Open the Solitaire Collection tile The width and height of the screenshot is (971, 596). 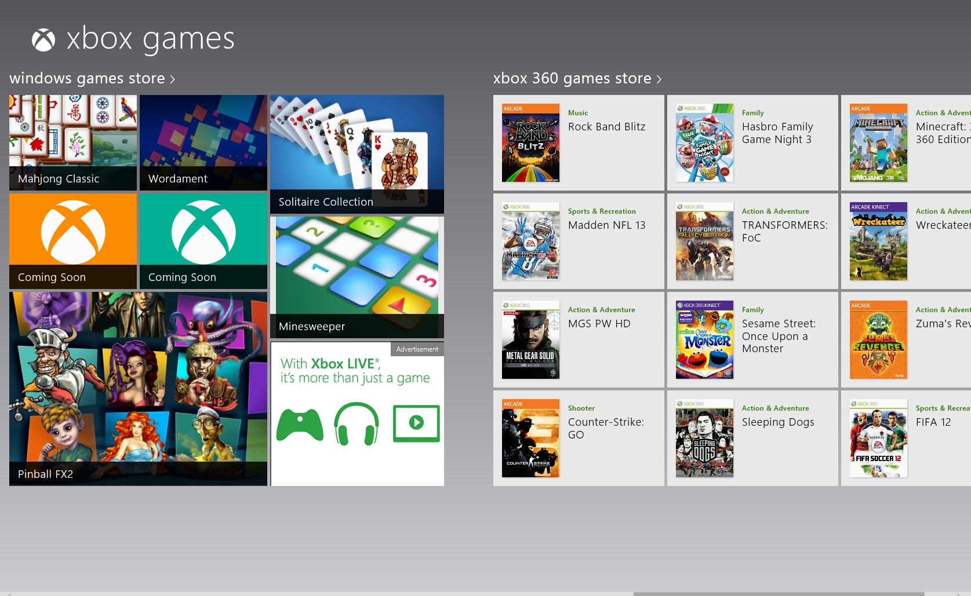(357, 154)
